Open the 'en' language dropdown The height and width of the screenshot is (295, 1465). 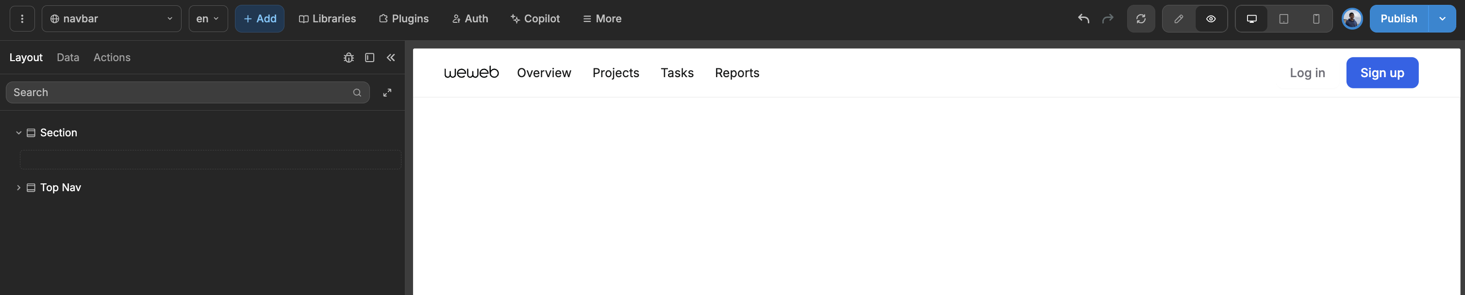[x=208, y=18]
